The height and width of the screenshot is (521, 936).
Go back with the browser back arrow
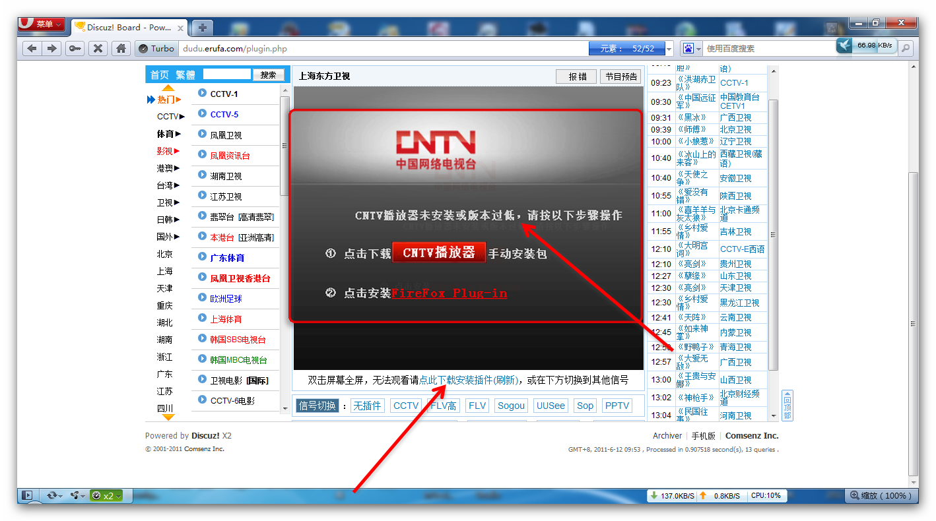click(x=32, y=48)
